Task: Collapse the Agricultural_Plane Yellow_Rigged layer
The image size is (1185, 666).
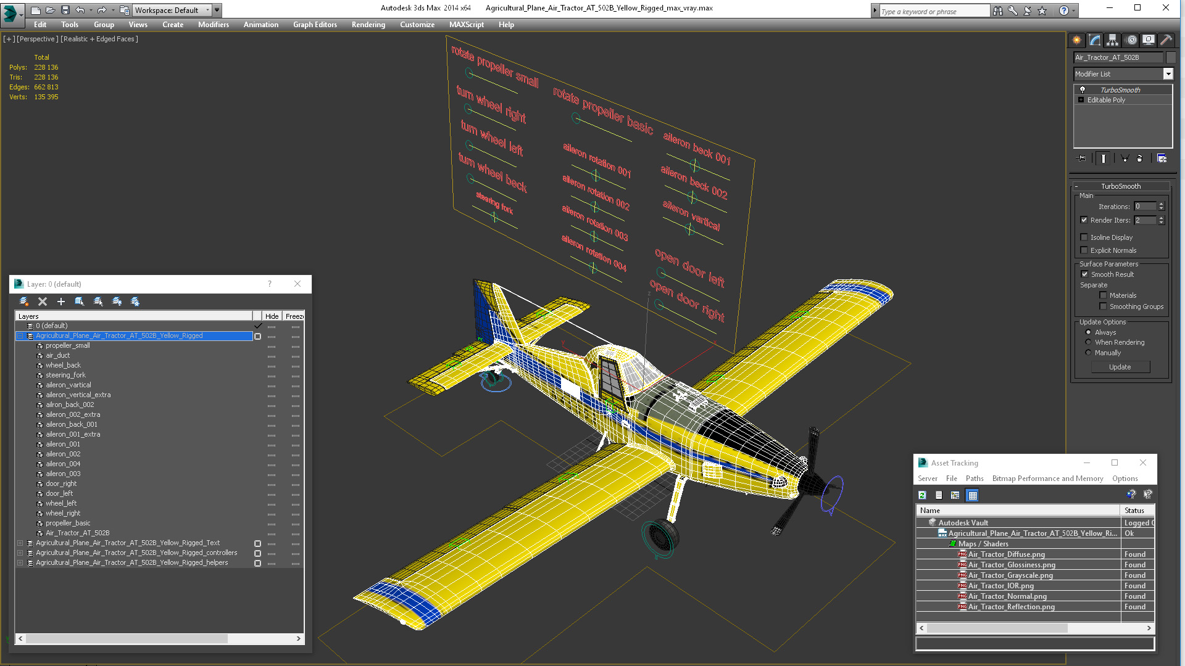Action: pos(20,336)
